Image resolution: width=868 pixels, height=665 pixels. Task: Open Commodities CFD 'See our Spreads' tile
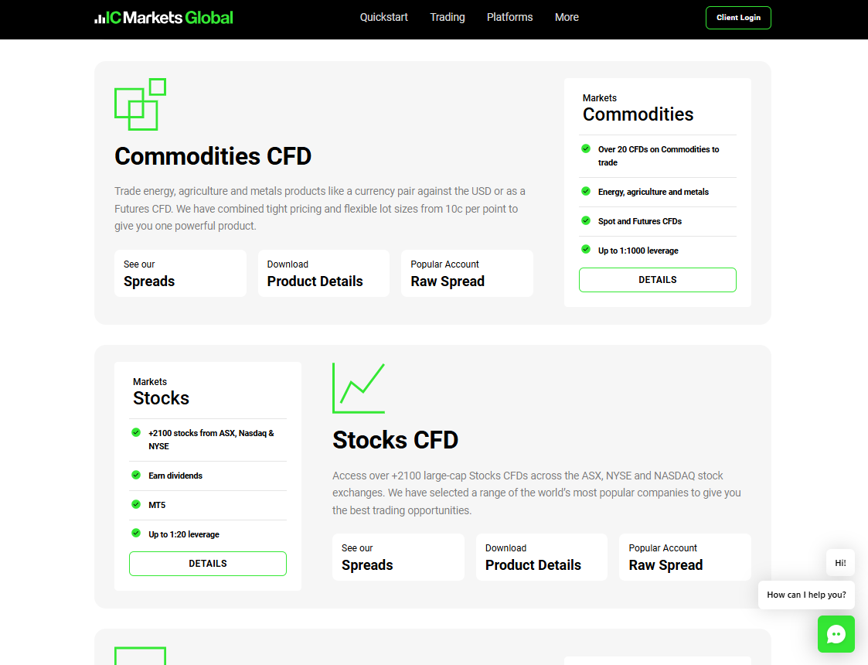pyautogui.click(x=180, y=273)
